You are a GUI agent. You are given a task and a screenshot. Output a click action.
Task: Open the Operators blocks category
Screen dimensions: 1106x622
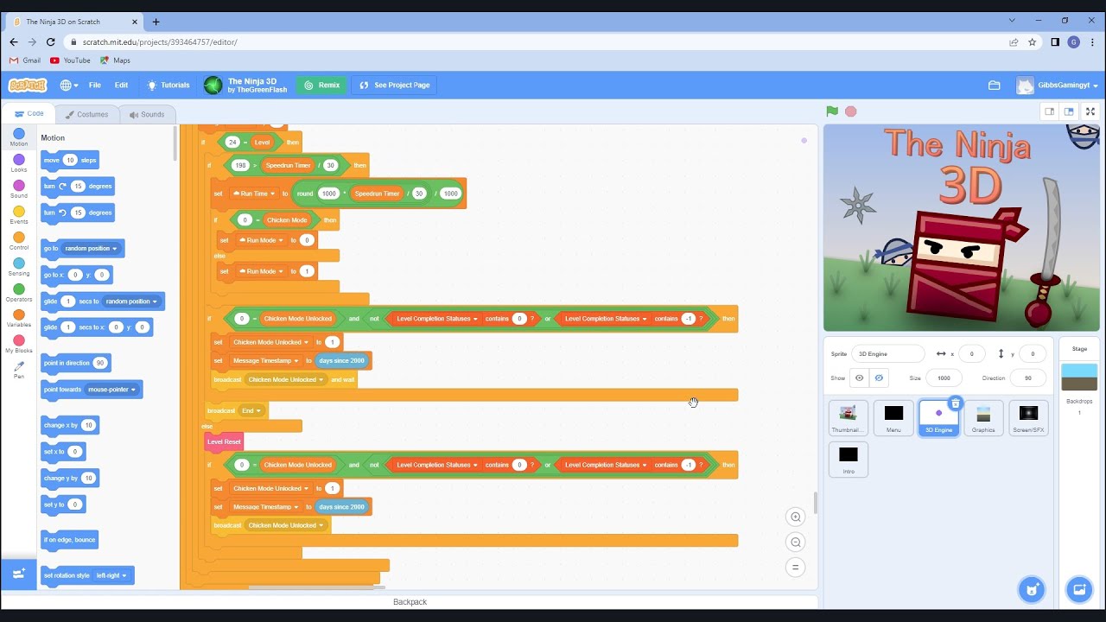point(19,293)
